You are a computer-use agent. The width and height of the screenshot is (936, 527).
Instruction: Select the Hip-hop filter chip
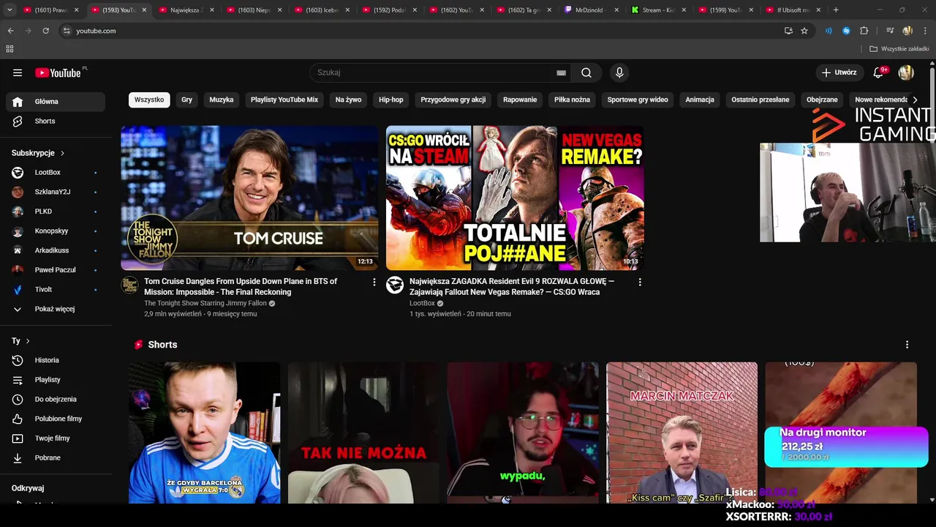[390, 100]
